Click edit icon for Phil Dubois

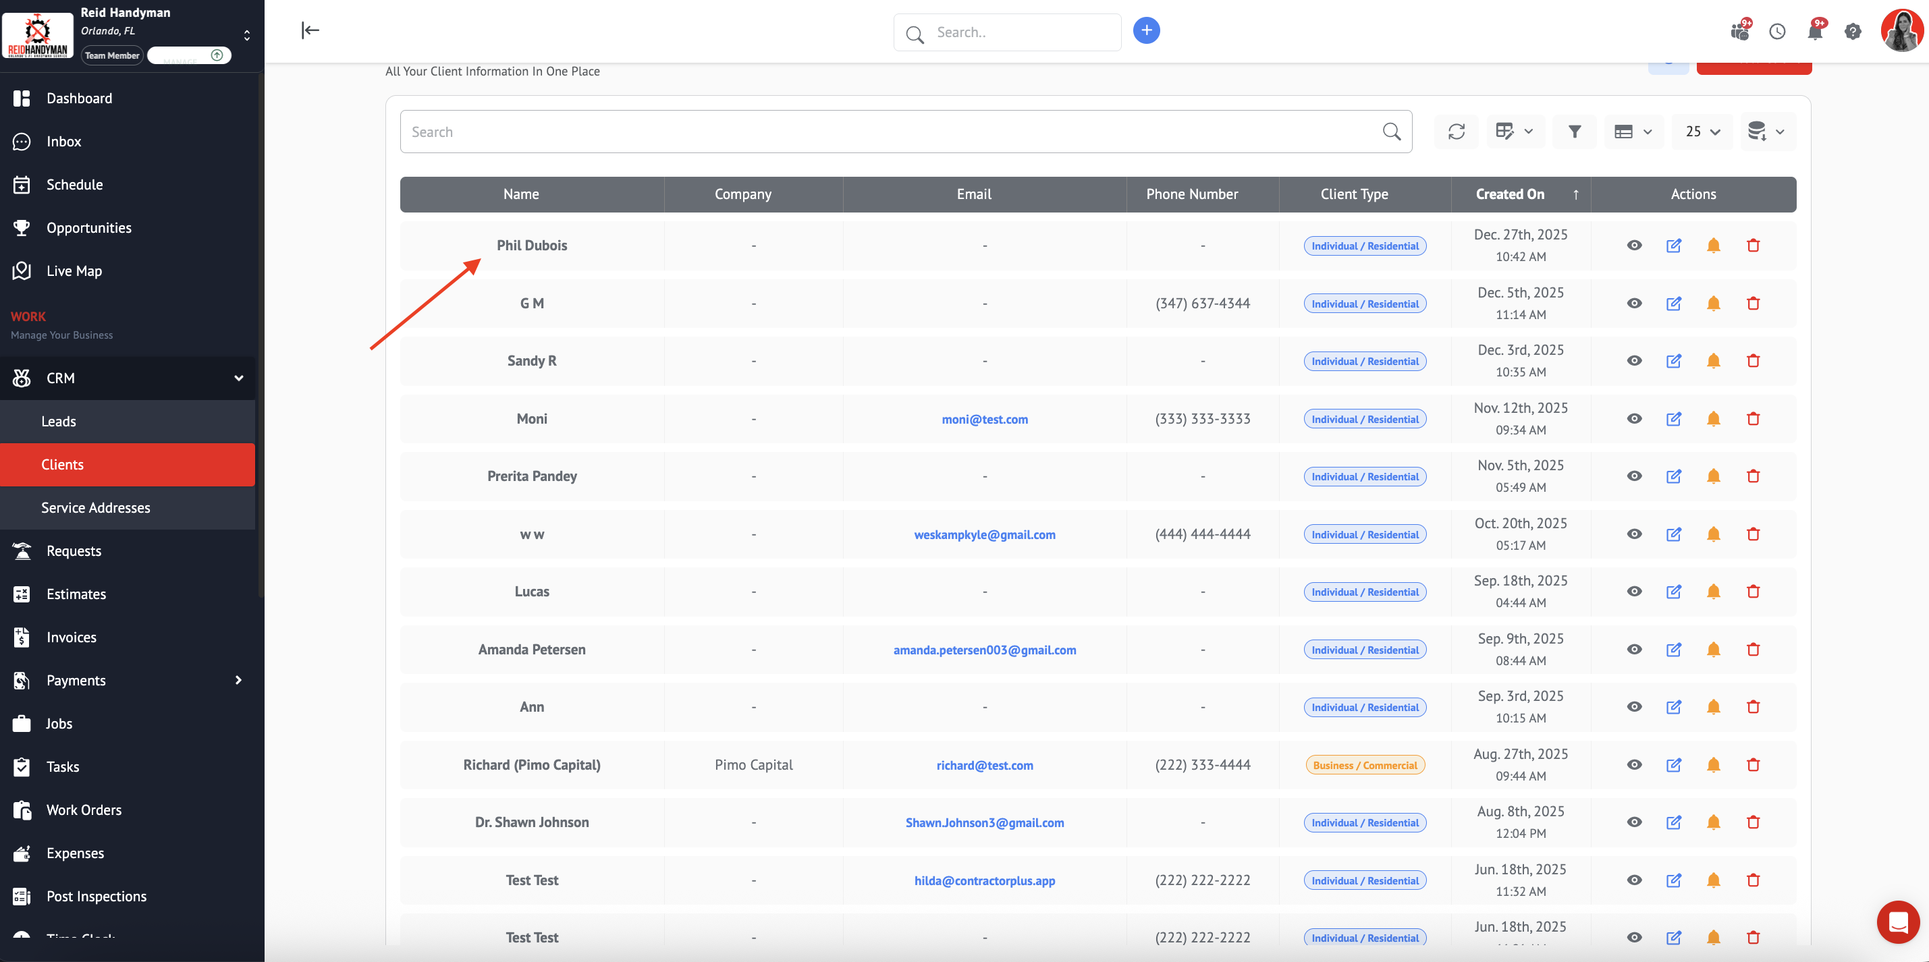(1674, 246)
